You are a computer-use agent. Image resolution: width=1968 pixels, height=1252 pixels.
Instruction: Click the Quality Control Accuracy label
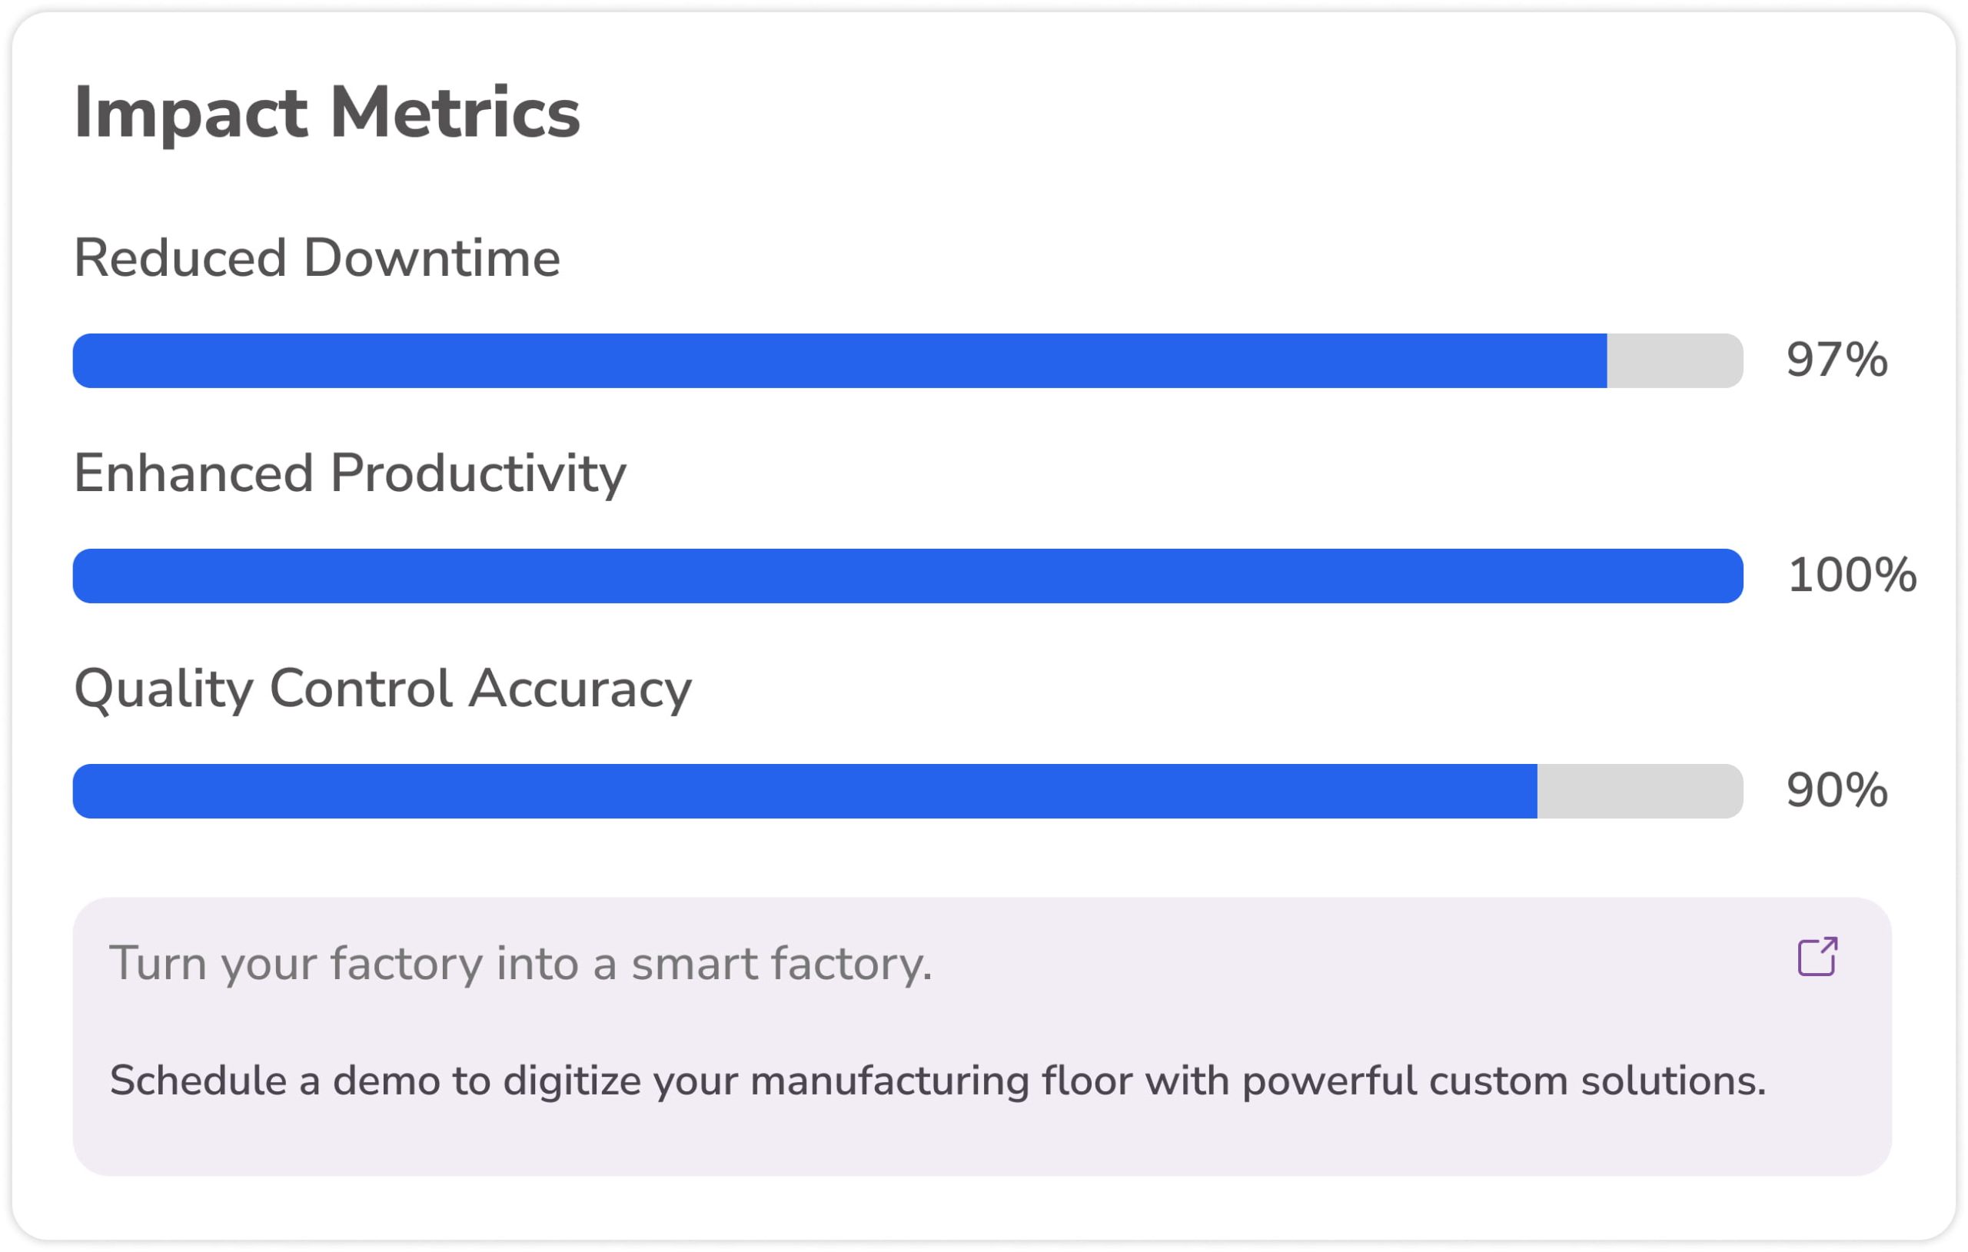(383, 689)
